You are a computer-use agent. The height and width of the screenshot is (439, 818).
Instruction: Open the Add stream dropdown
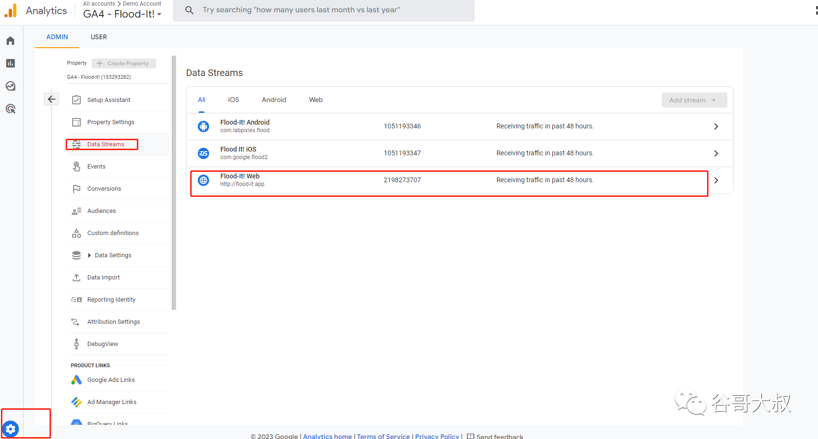(x=694, y=100)
